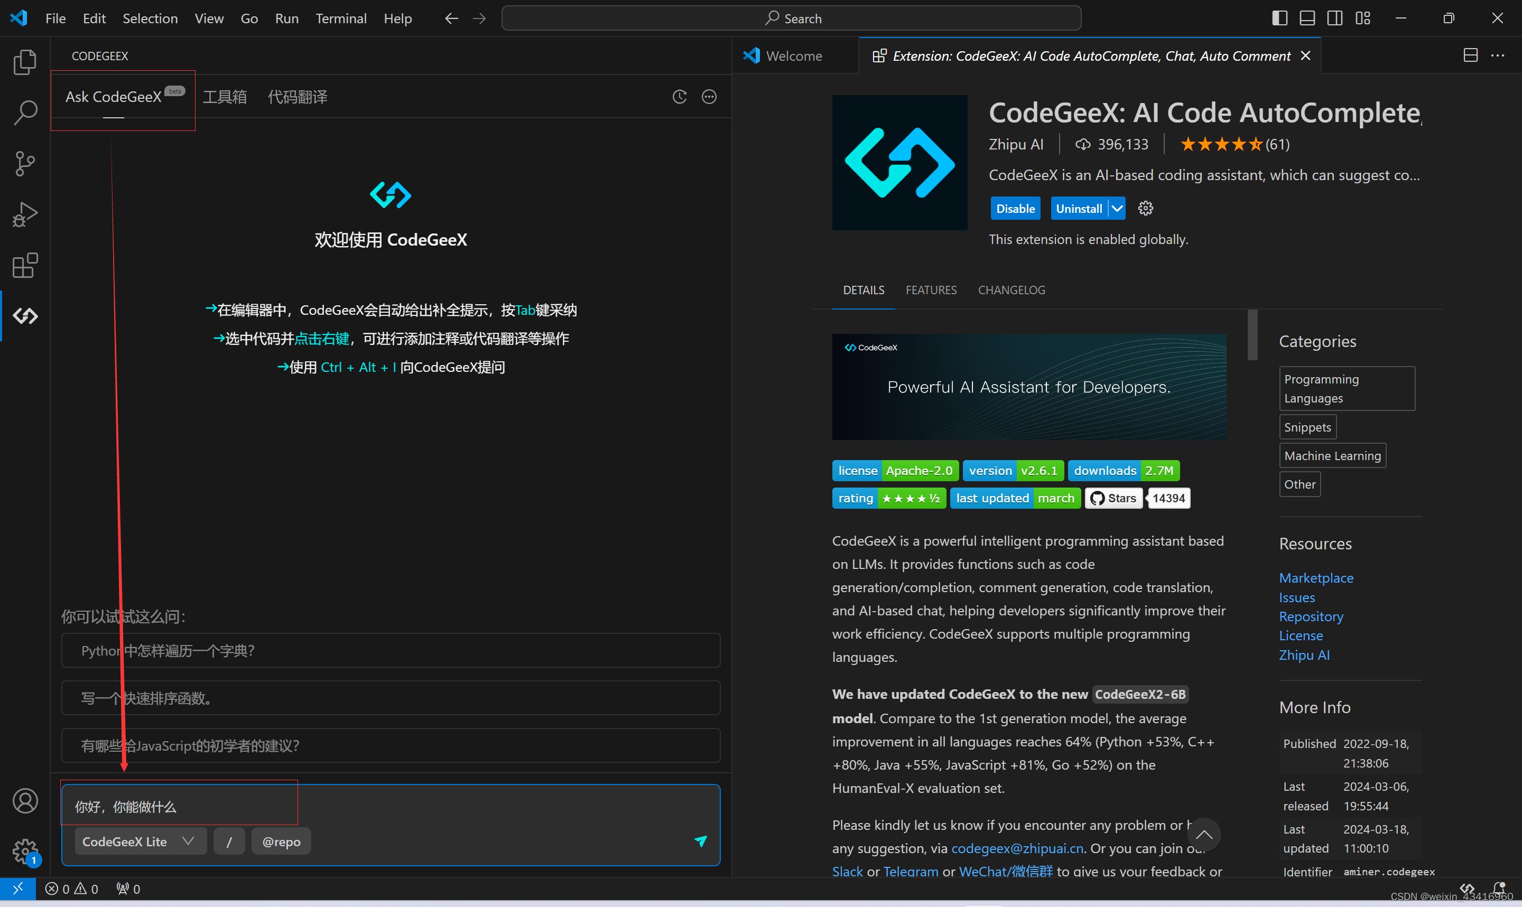Open notifications bell in status bar

1498,889
